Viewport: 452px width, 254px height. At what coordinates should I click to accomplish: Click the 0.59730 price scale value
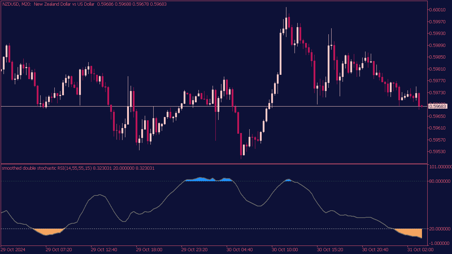click(438, 92)
